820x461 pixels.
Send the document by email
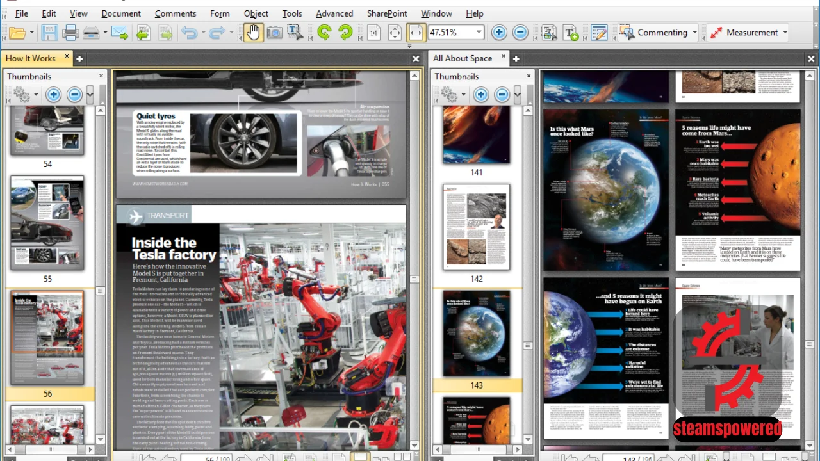point(119,33)
